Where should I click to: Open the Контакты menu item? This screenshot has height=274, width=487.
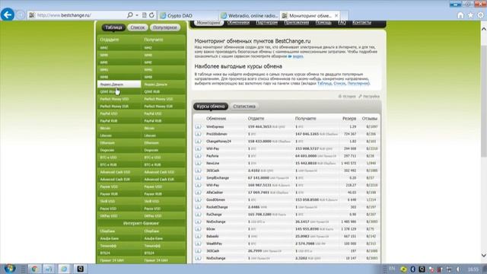tap(361, 23)
